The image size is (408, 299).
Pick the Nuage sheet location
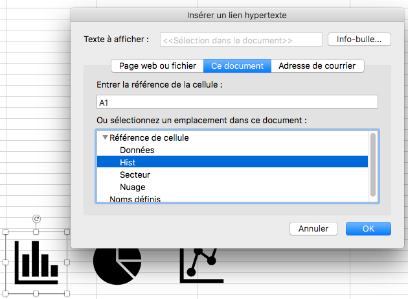tap(132, 187)
